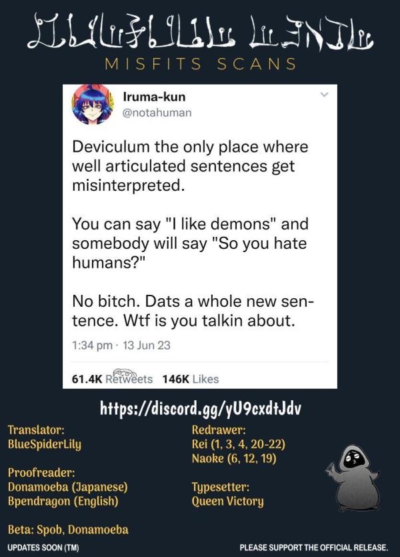Select typesetter name Queen Victory
The image size is (400, 557).
227,501
